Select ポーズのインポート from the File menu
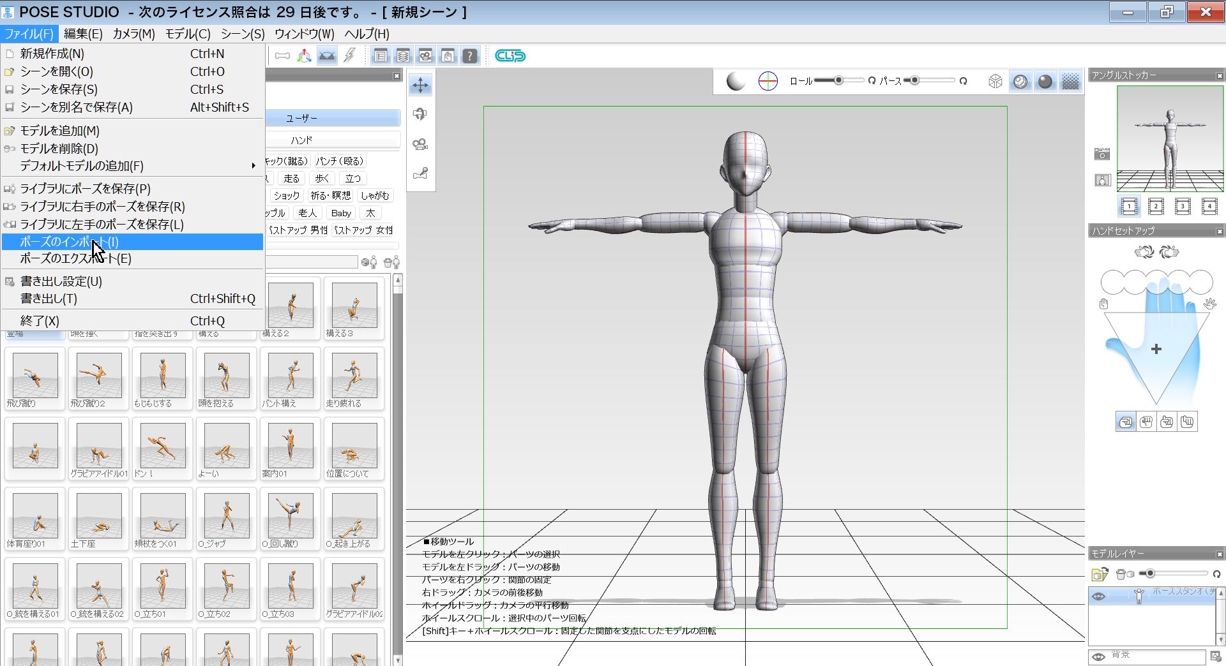The height and width of the screenshot is (666, 1226). [70, 242]
